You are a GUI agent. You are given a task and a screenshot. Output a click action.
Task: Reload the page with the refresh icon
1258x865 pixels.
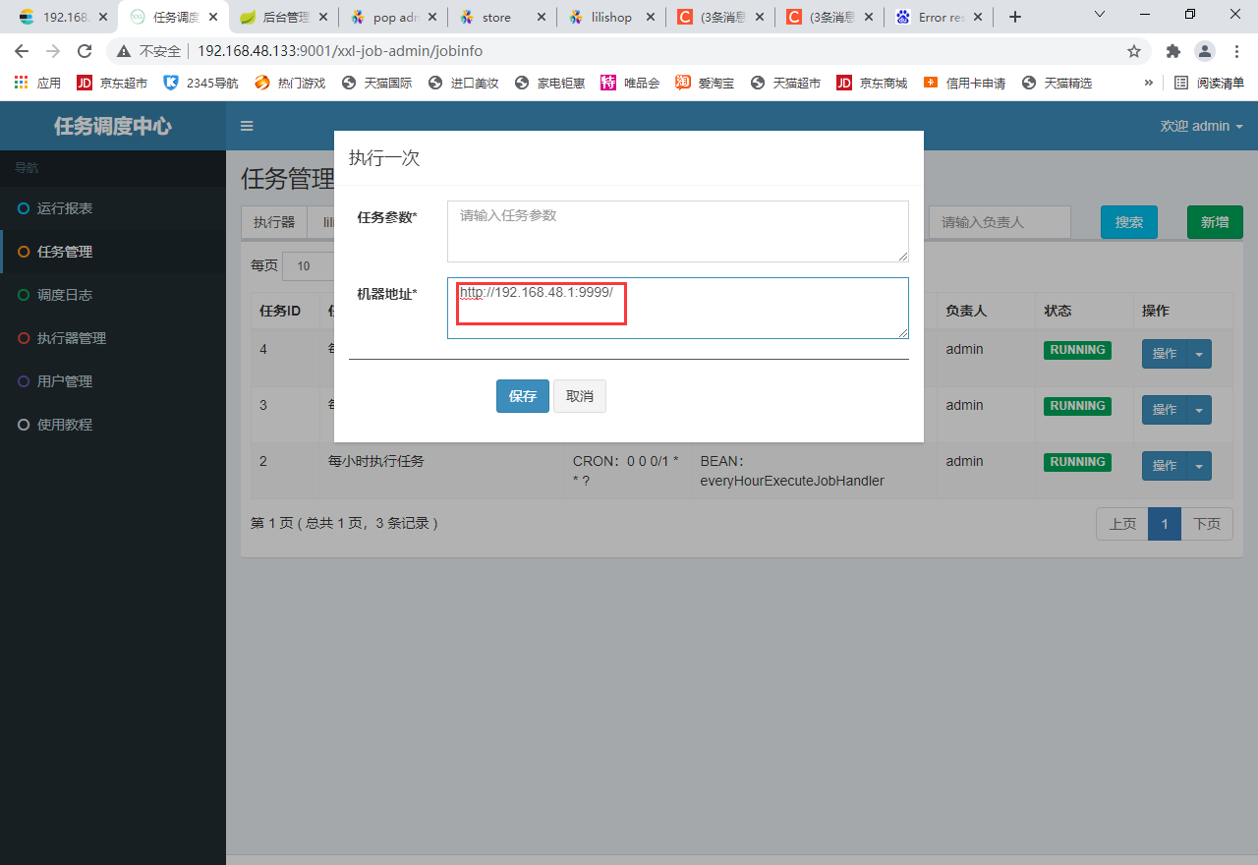(85, 51)
